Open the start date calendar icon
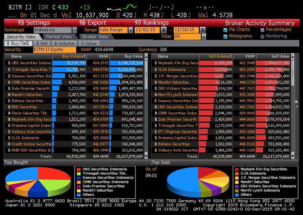Viewport: 303px width, 215px height. coord(164,30)
